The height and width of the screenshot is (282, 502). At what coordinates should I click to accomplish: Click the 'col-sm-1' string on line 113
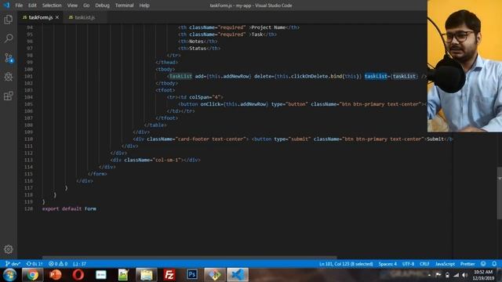coord(167,160)
